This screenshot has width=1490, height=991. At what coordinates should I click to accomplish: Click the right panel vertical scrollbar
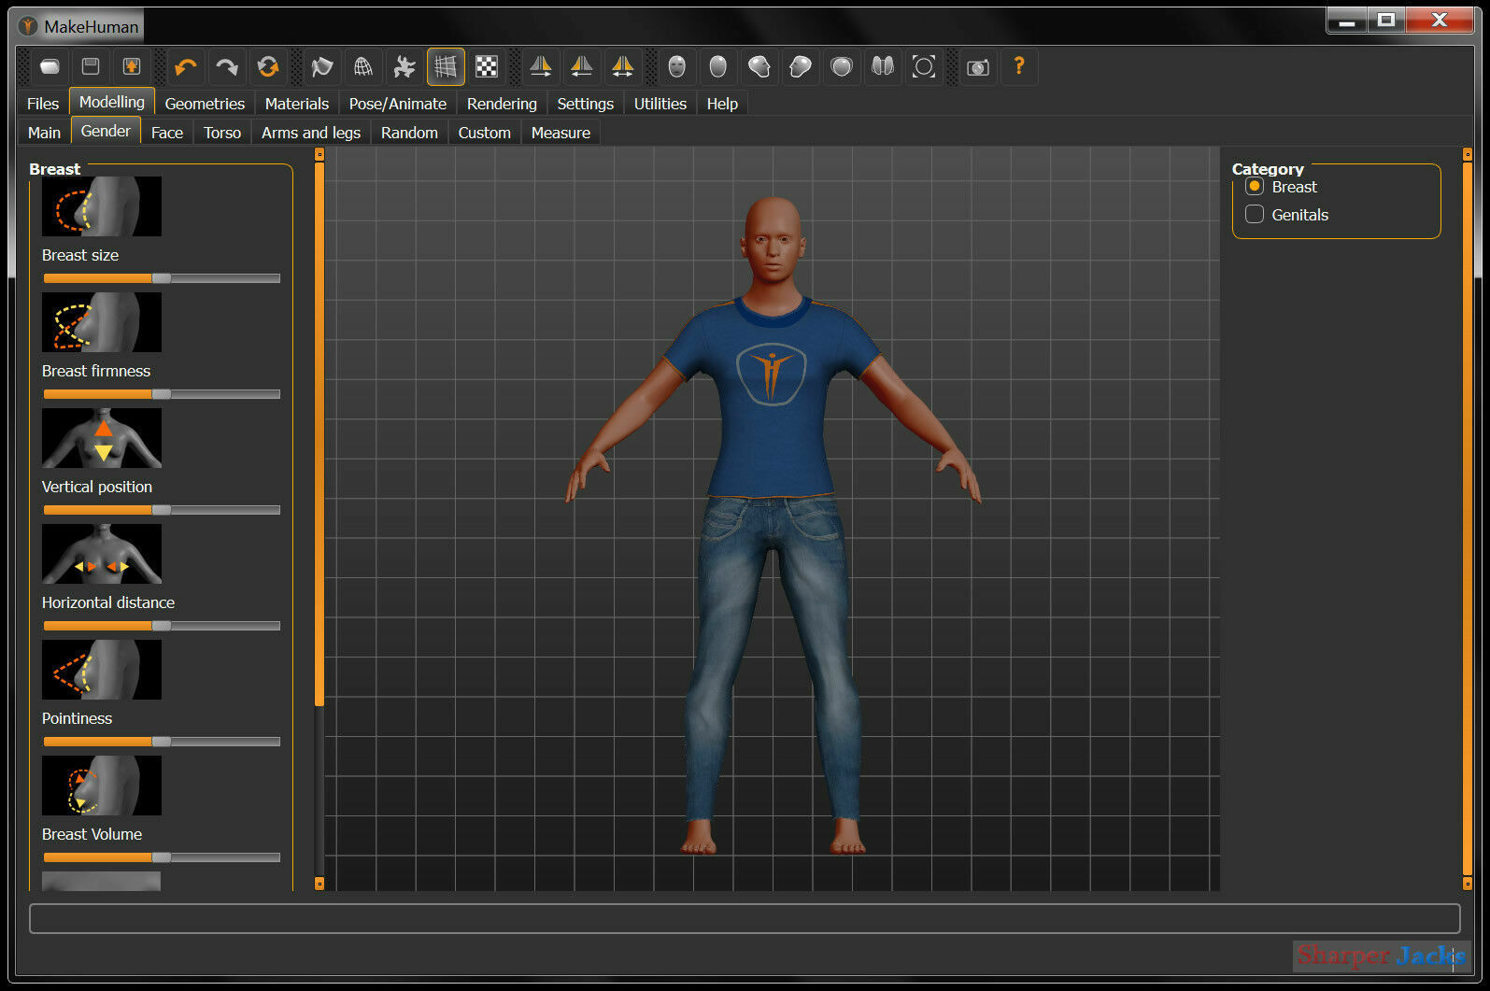click(1468, 519)
